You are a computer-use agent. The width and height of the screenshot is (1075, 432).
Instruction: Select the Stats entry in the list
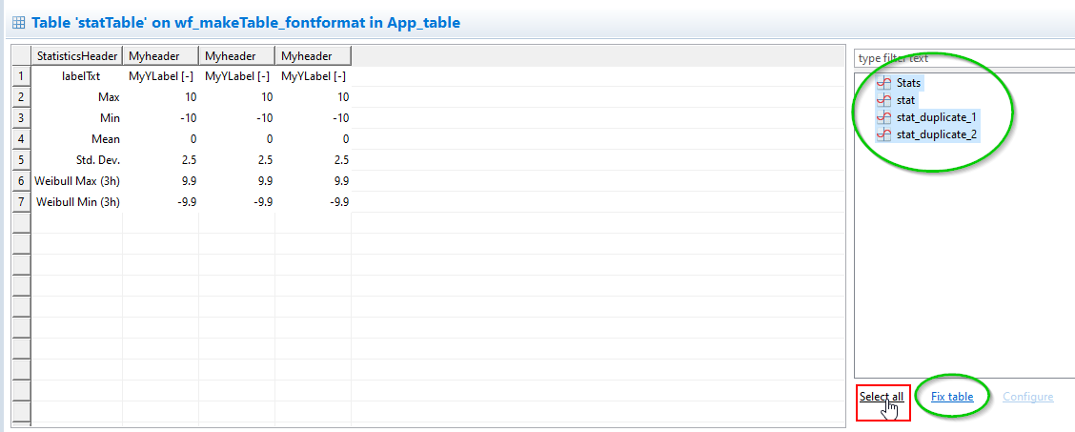coord(908,83)
